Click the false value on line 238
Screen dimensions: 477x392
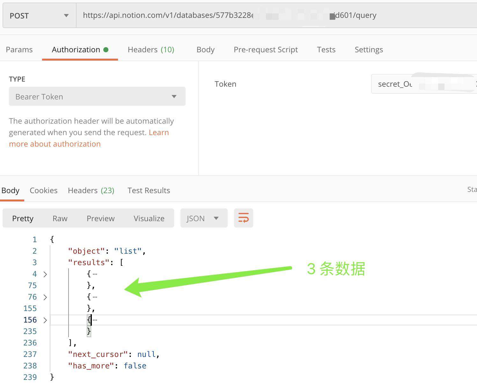[x=135, y=366]
